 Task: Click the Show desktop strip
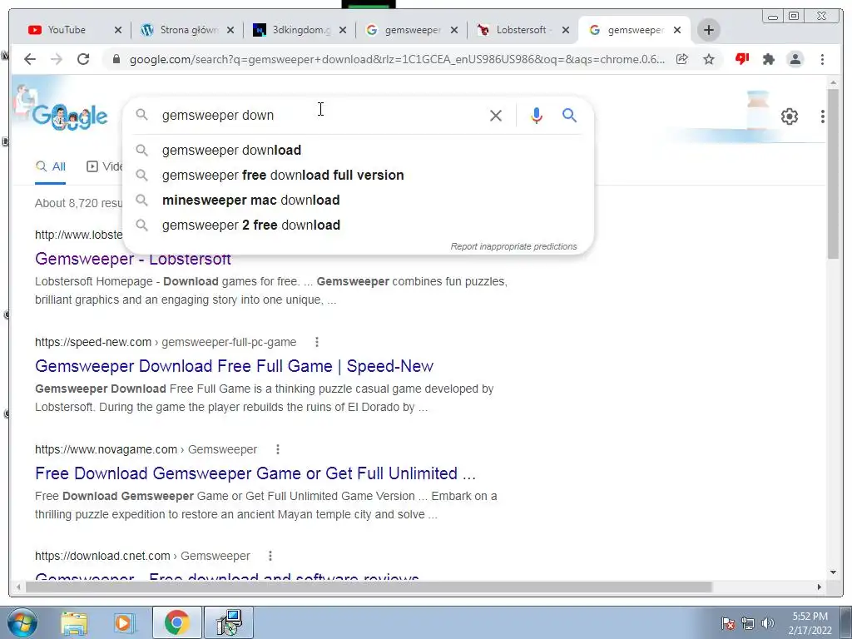(845, 622)
